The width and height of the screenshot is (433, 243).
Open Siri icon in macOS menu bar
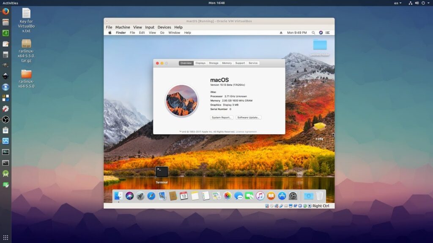point(321,32)
